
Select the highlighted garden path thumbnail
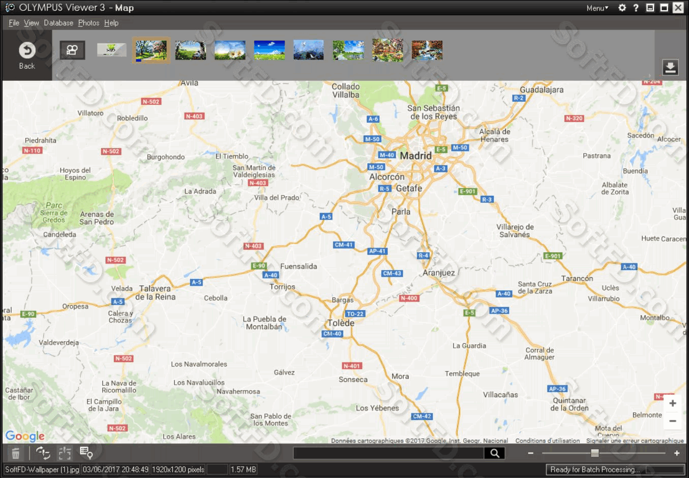pyautogui.click(x=151, y=50)
